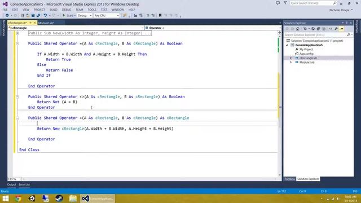Click the Quick Launch search box
This screenshot has height=203, width=361.
[x=313, y=3]
